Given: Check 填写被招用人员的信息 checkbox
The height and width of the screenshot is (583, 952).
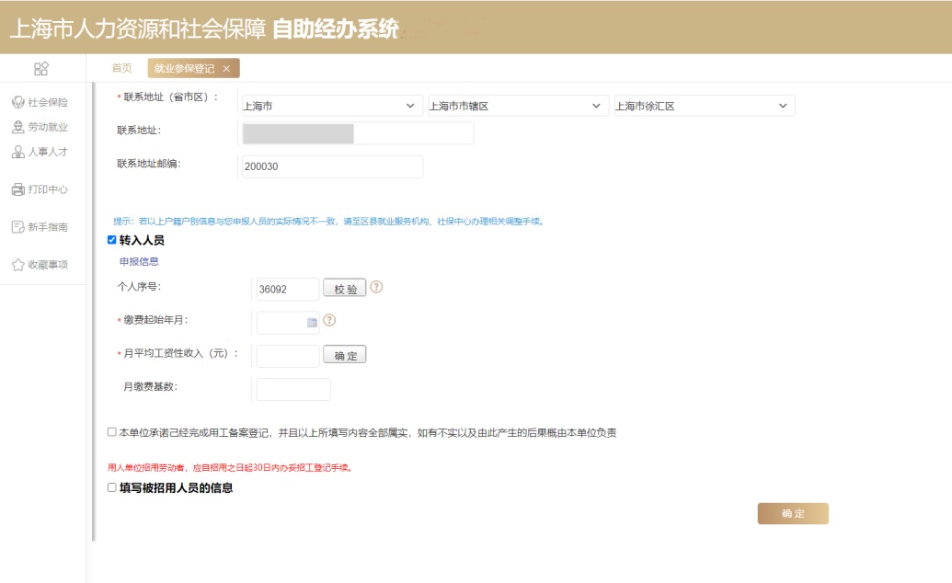Looking at the screenshot, I should click(112, 488).
